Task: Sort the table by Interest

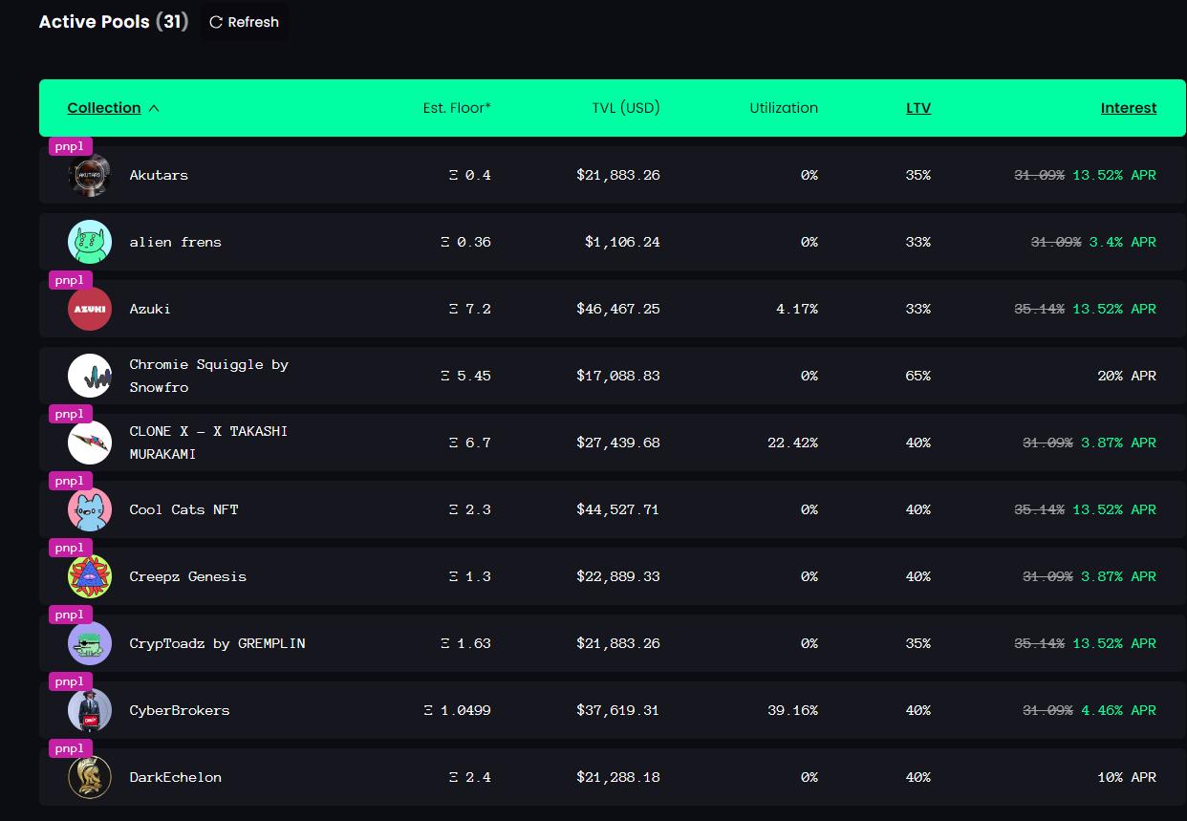Action: coord(1128,108)
